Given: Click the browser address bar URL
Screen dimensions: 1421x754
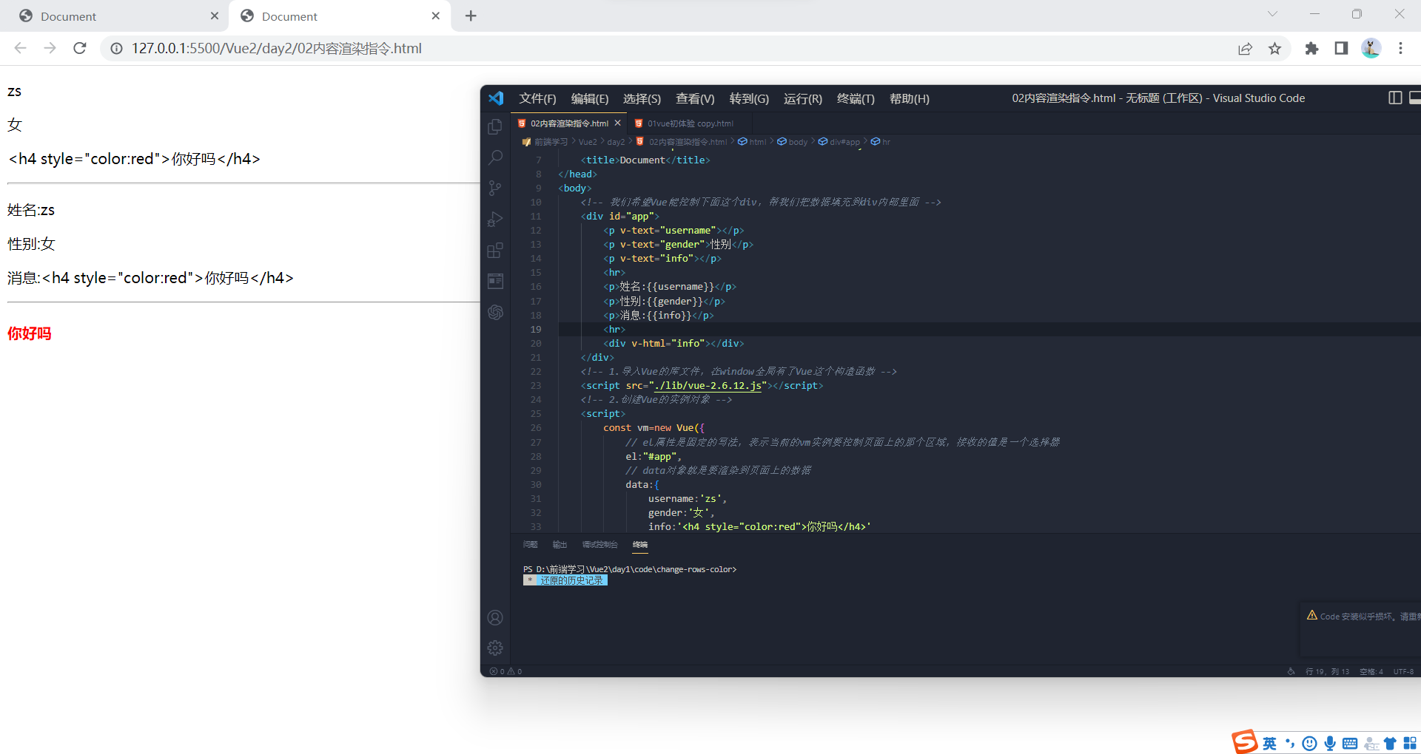Looking at the screenshot, I should pos(277,48).
